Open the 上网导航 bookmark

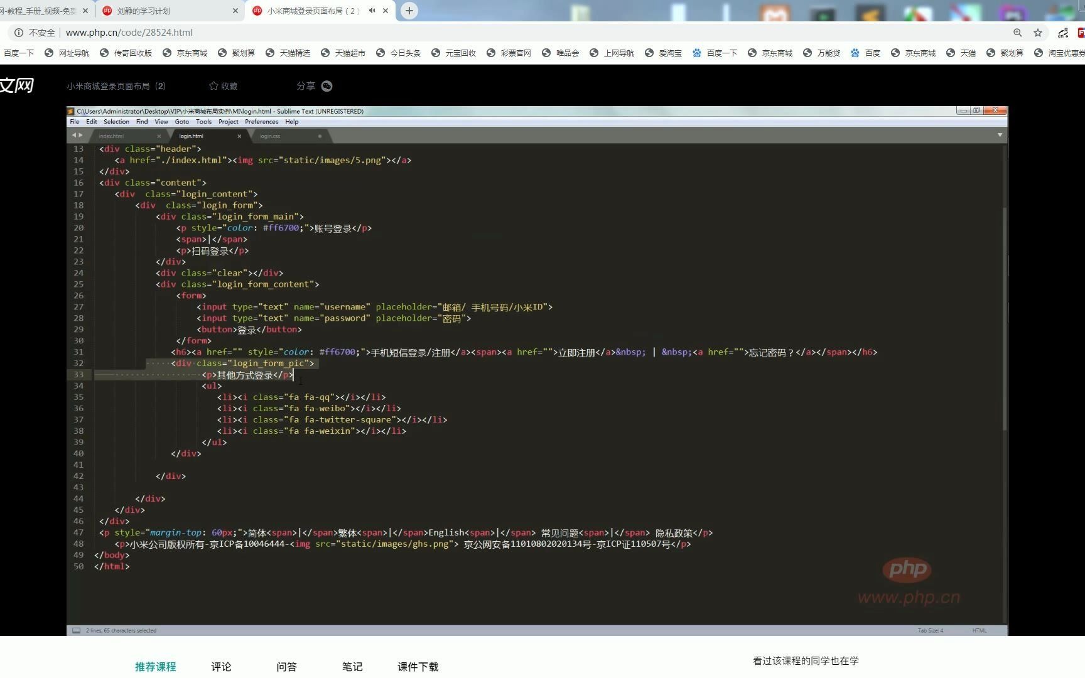click(x=612, y=53)
